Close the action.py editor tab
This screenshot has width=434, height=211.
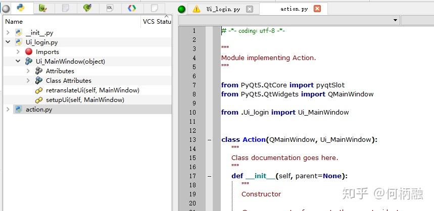point(317,9)
